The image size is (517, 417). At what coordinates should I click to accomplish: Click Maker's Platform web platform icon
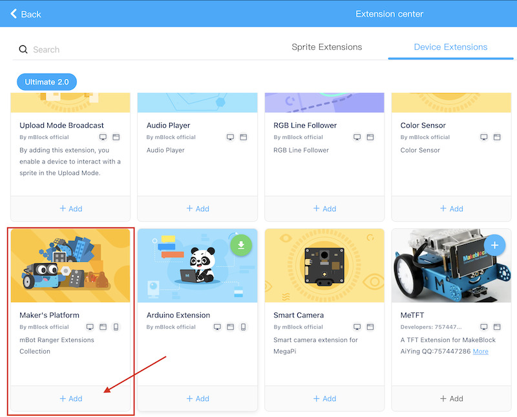(x=103, y=326)
